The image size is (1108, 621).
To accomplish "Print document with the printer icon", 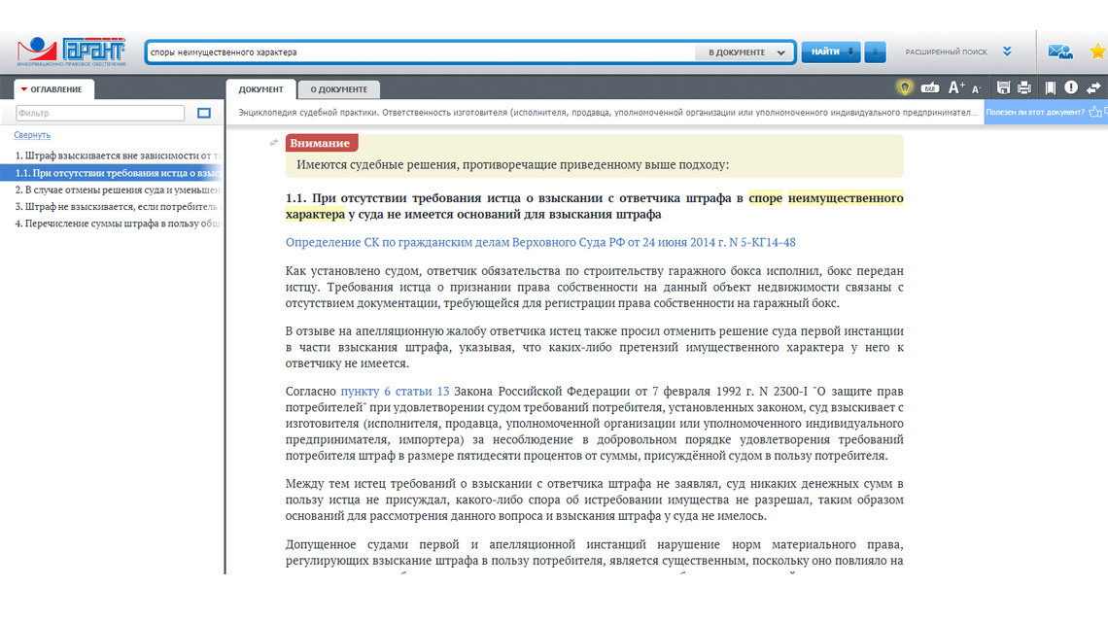I will click(x=1023, y=87).
